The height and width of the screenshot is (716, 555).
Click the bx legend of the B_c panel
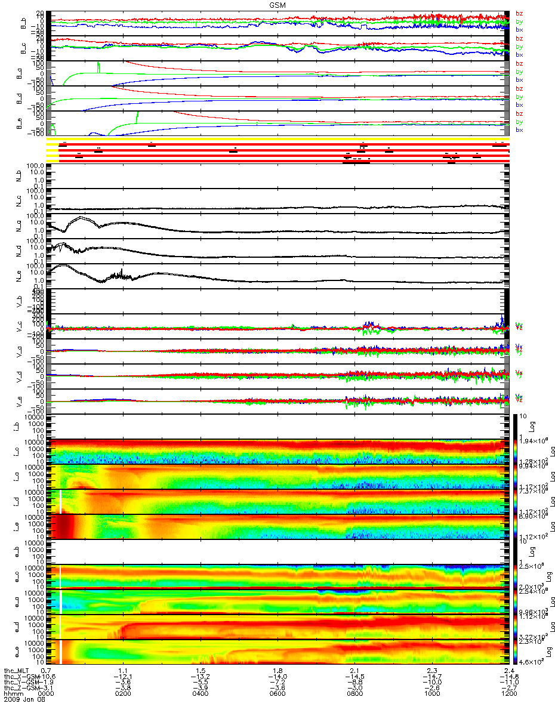pyautogui.click(x=519, y=54)
